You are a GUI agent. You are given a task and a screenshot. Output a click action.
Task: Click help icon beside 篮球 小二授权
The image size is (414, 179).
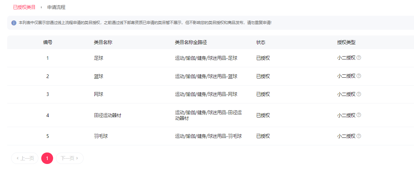click(x=359, y=76)
